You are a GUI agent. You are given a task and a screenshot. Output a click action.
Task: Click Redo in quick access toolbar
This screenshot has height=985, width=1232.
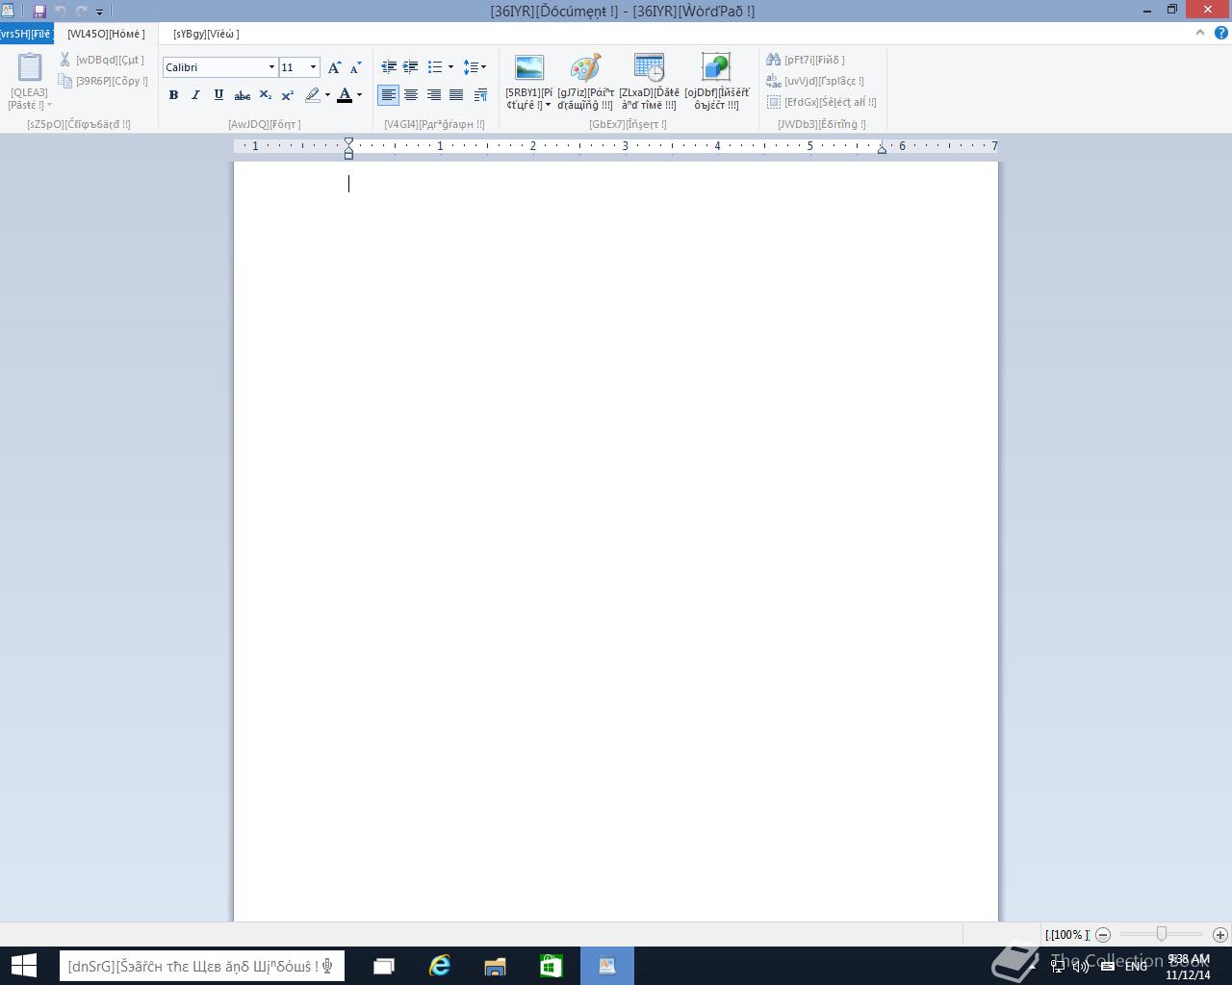82,12
